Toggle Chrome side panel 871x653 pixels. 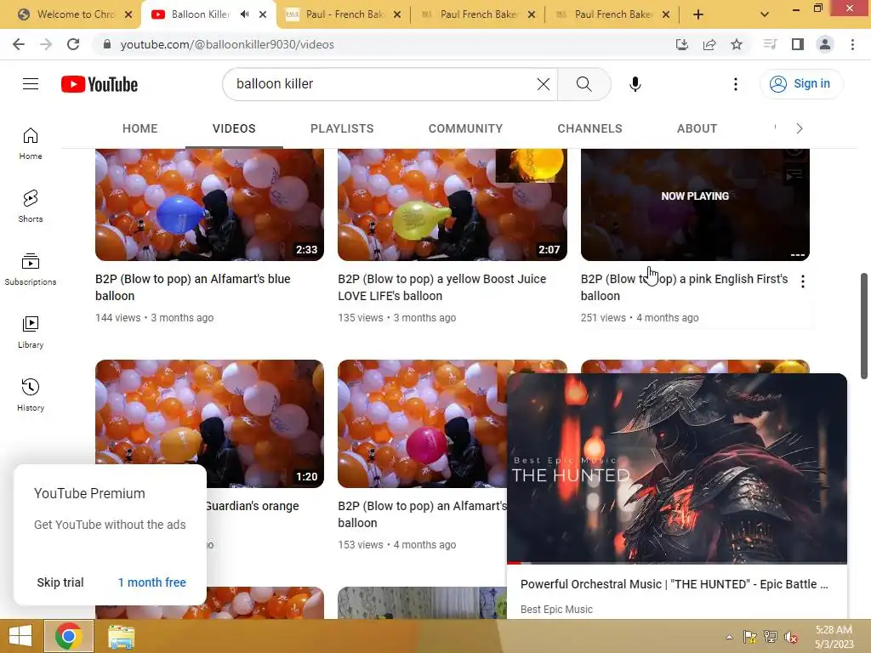[x=798, y=44]
